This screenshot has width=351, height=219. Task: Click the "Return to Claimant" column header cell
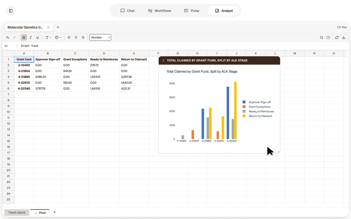point(134,59)
